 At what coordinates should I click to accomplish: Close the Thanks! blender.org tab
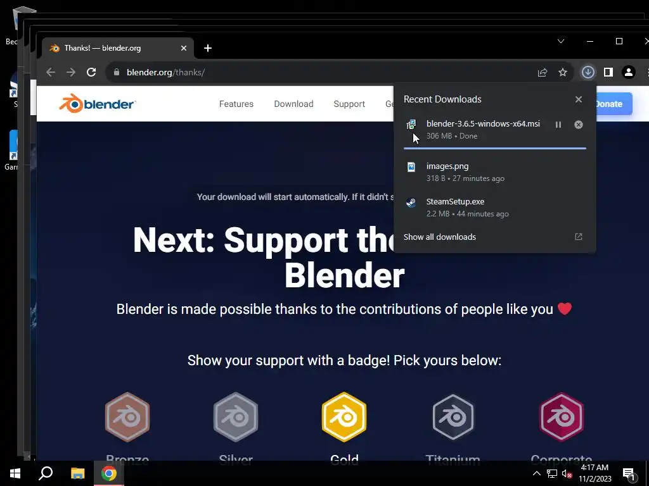184,48
